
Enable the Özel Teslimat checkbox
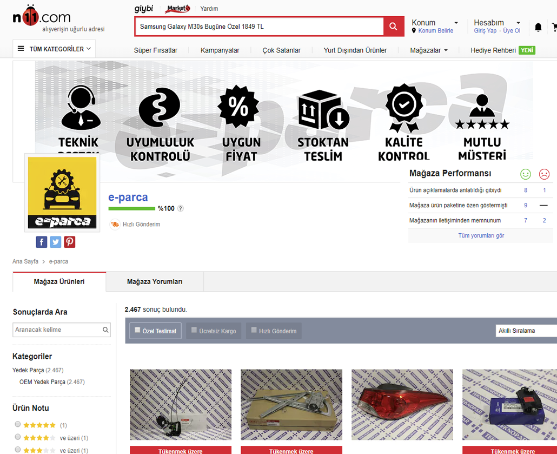[138, 330]
